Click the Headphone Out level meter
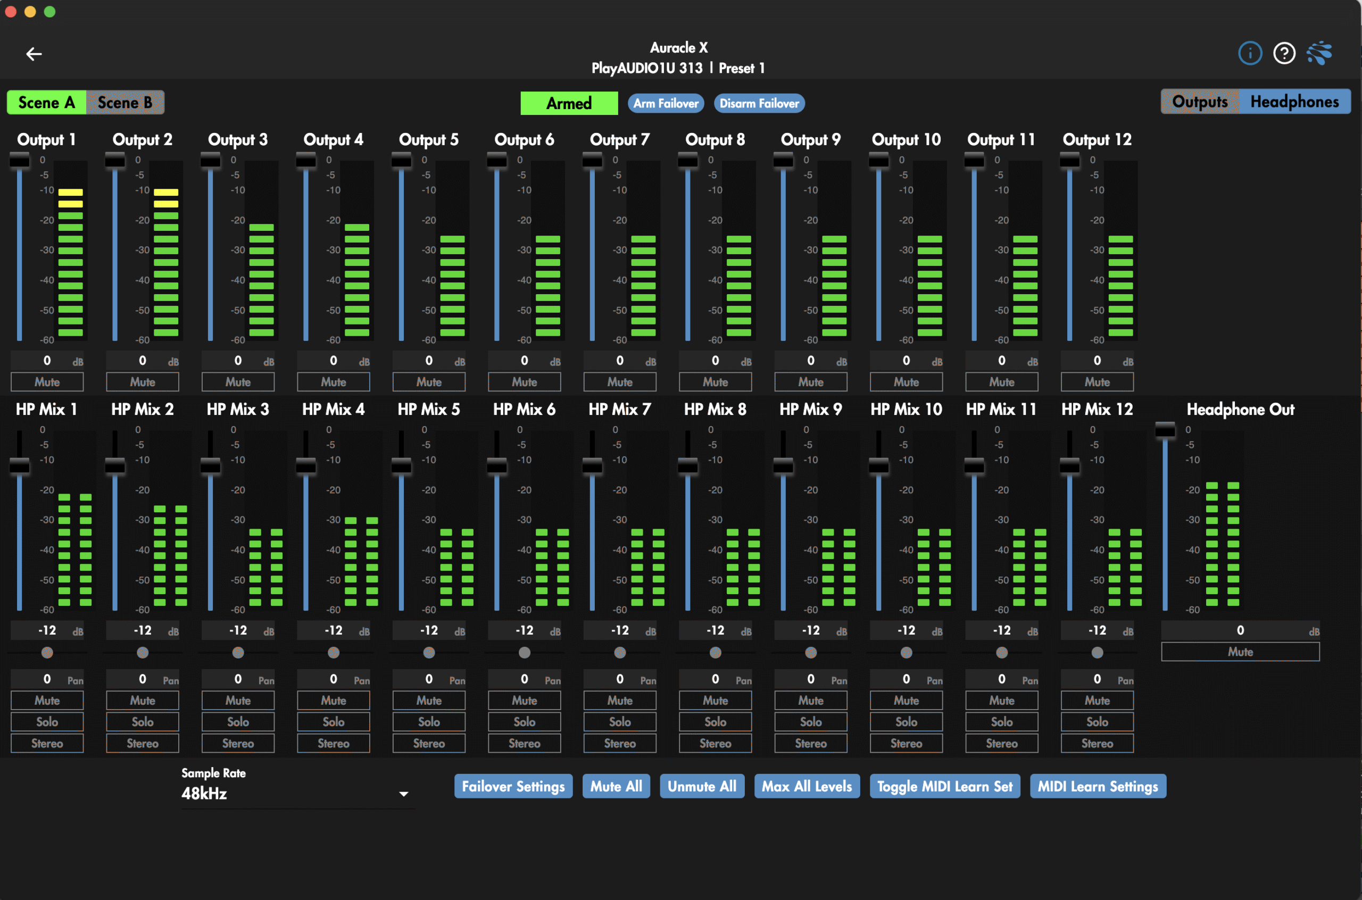 pos(1223,520)
